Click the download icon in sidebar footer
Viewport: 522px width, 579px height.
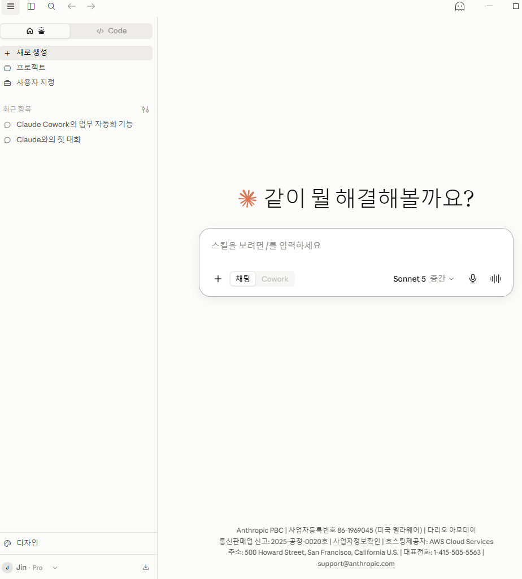(x=146, y=568)
